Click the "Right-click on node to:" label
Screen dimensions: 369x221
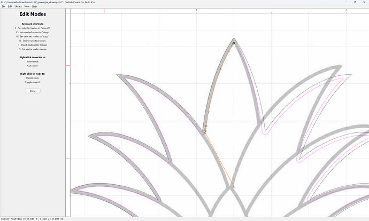pos(33,74)
